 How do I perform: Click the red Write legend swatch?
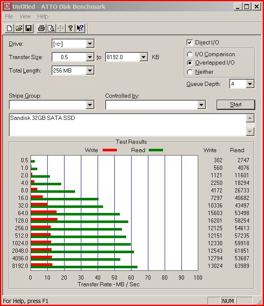[110, 150]
